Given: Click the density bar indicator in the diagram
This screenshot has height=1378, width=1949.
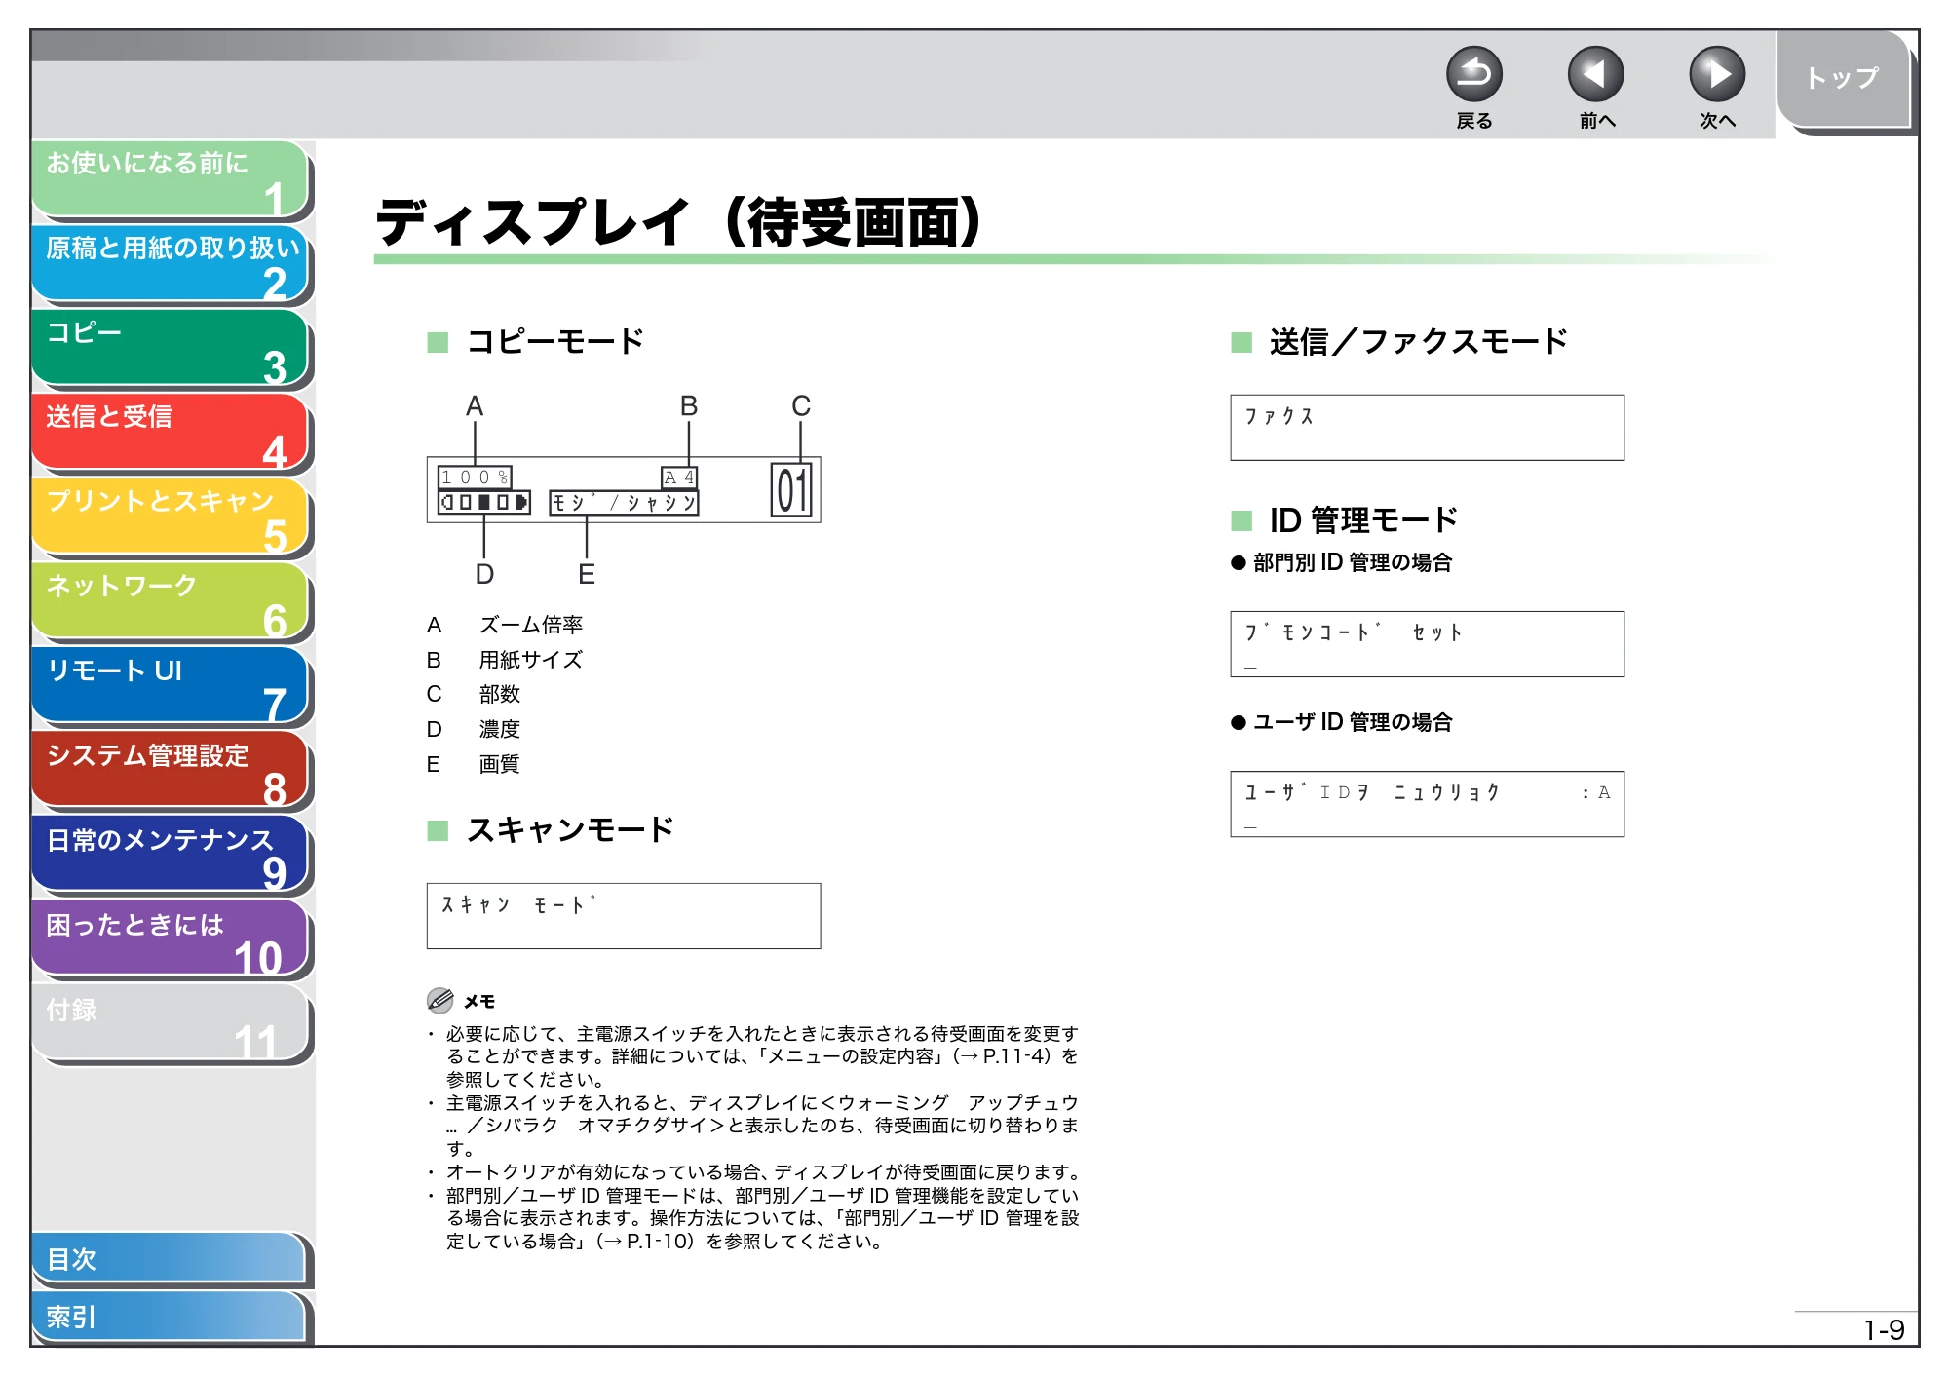Looking at the screenshot, I should pyautogui.click(x=484, y=502).
